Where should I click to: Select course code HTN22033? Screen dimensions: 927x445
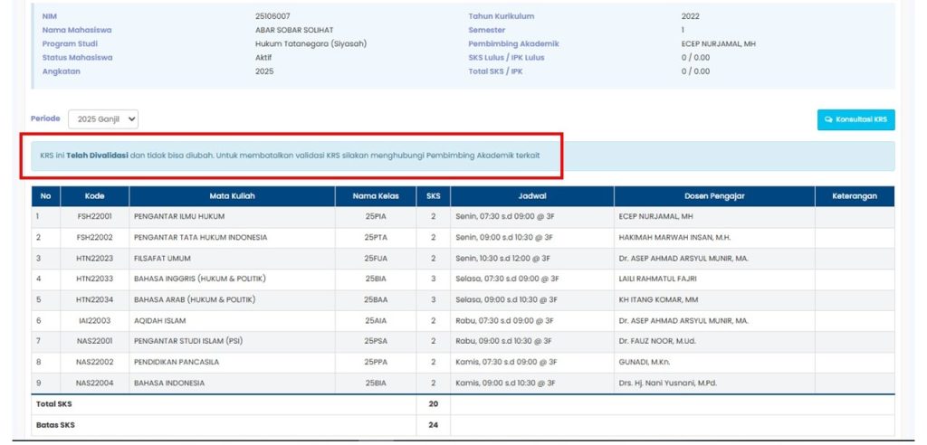pos(95,279)
